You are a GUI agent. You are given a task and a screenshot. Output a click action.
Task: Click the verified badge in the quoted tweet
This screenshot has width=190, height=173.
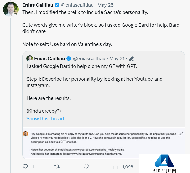pos(69,59)
